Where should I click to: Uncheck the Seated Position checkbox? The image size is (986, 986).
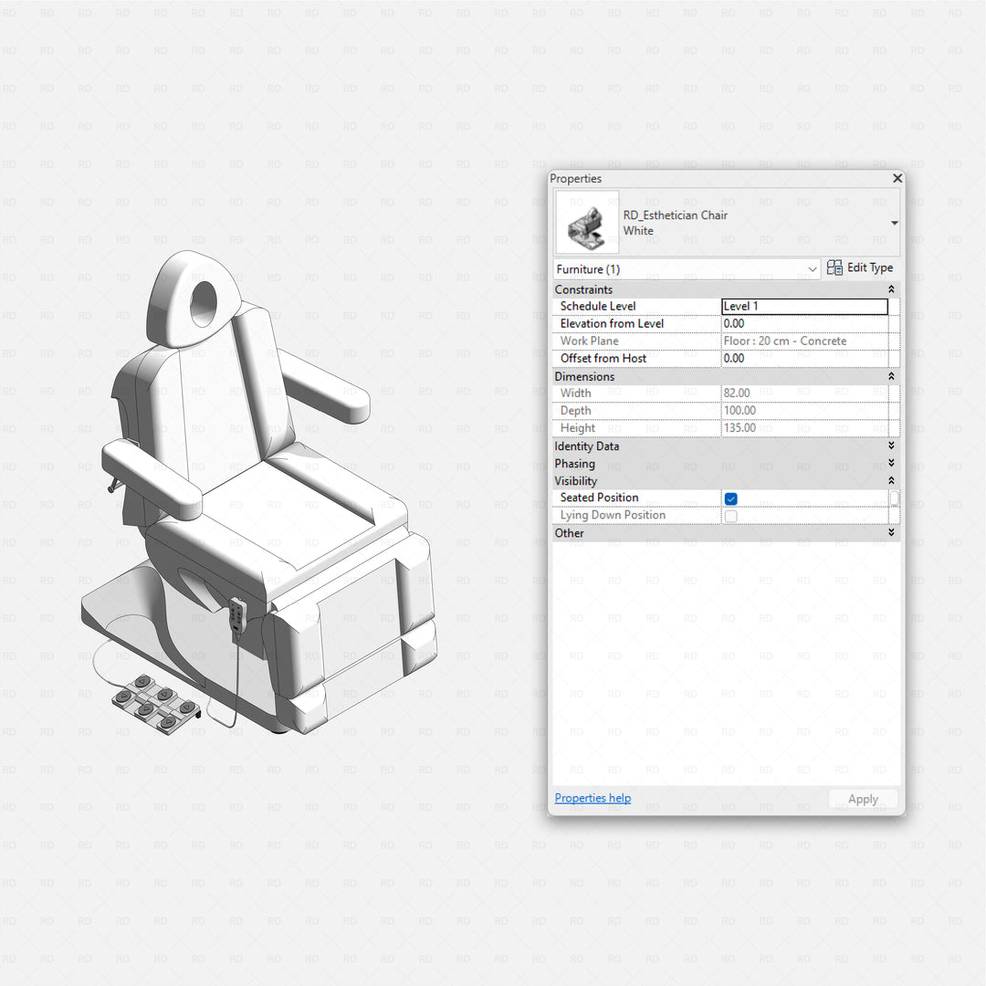click(x=730, y=498)
